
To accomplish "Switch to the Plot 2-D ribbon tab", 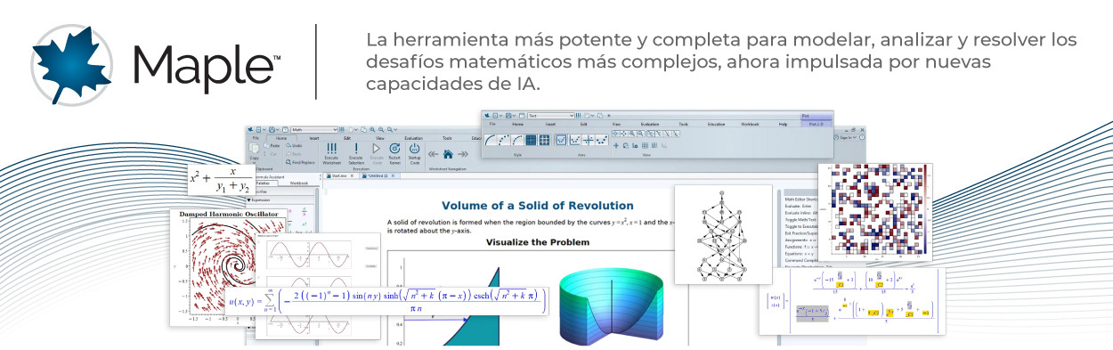I will [816, 125].
